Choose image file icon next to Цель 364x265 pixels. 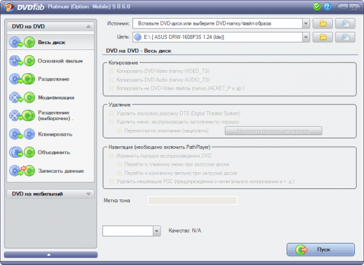click(x=345, y=37)
